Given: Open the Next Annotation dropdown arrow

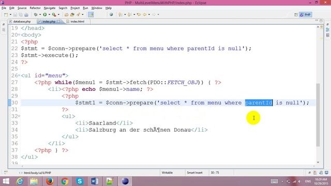Looking at the screenshot, I should pos(125,14).
